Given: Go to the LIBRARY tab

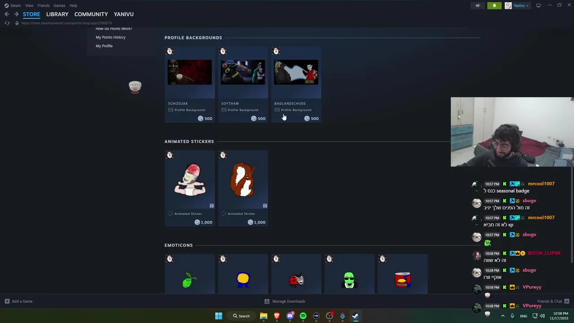Looking at the screenshot, I should 57,14.
